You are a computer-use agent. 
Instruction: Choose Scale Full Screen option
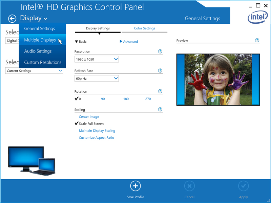click(89, 123)
